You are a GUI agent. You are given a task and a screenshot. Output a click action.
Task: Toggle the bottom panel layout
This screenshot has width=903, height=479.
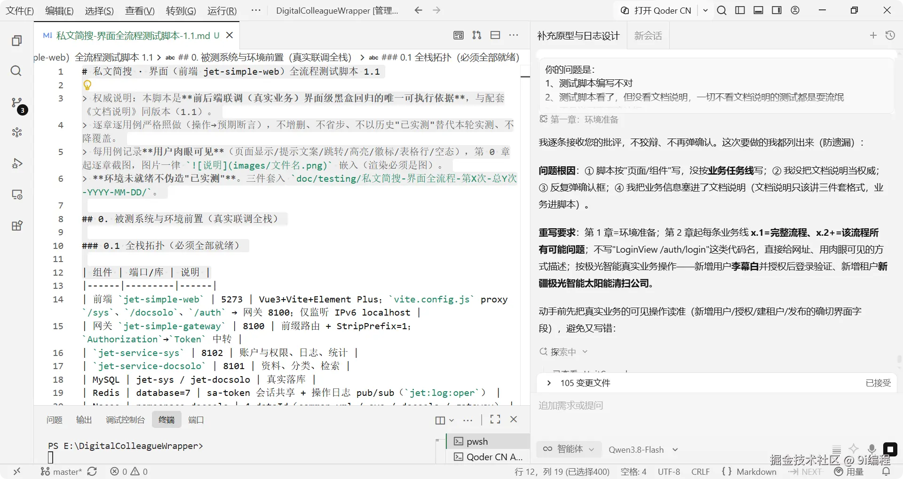[x=759, y=10]
